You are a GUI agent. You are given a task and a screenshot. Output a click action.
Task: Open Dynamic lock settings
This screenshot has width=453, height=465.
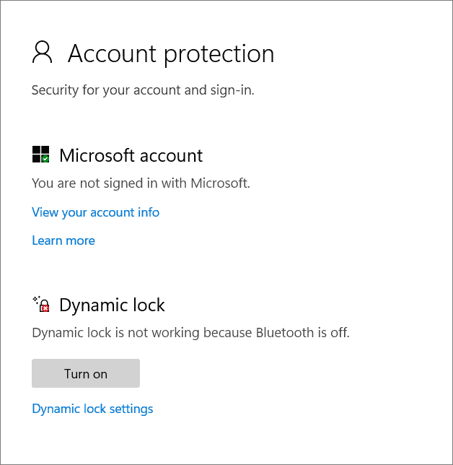coord(92,409)
